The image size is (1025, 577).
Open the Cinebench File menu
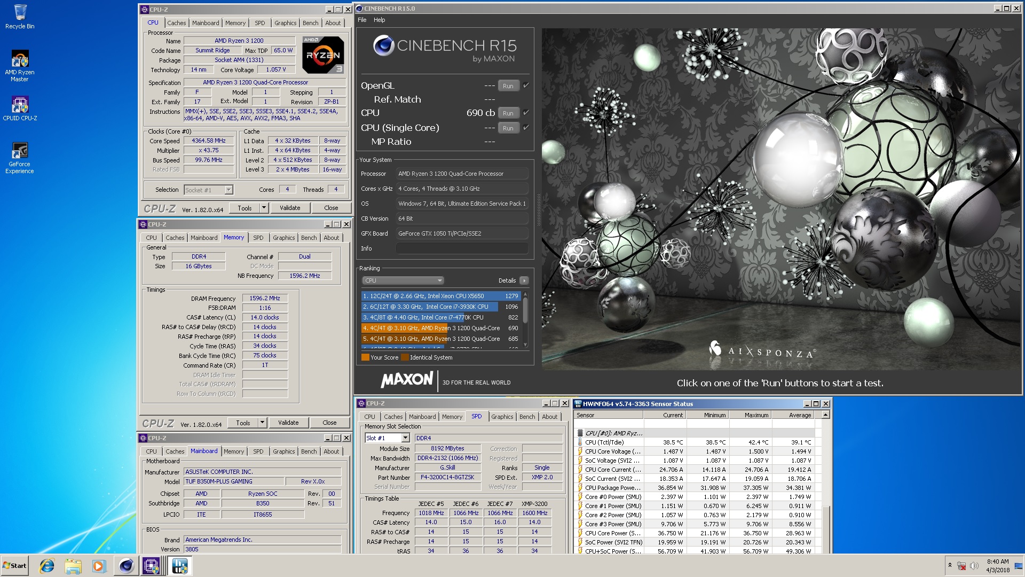coord(362,20)
